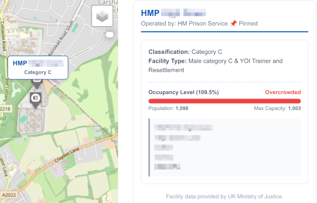Viewport: 317px width, 203px height.
Task: Select the blurred address block
Action: point(224,147)
